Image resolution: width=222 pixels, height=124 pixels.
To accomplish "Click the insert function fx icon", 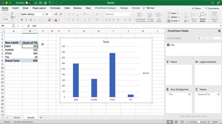I will tap(28, 26).
